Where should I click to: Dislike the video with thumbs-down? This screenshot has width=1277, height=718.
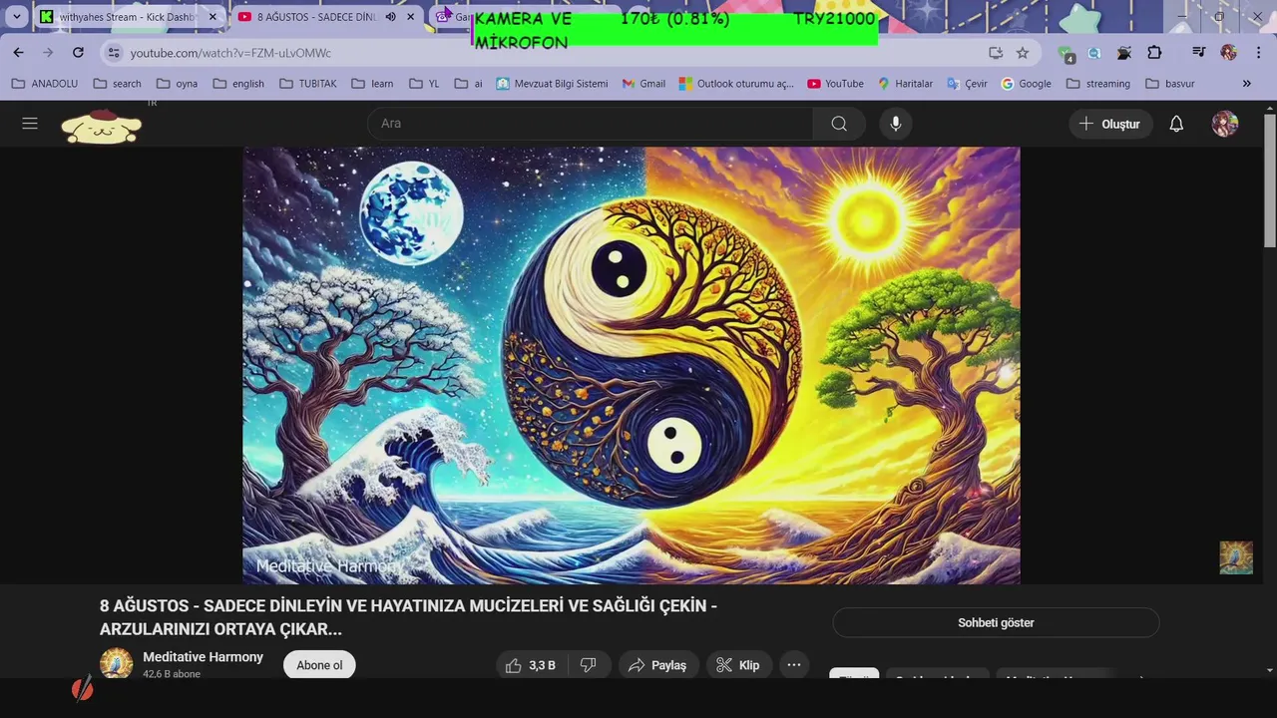point(589,665)
